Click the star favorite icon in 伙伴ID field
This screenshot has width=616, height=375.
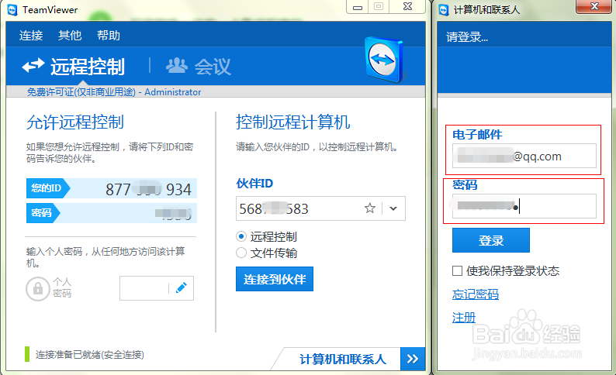pos(370,208)
